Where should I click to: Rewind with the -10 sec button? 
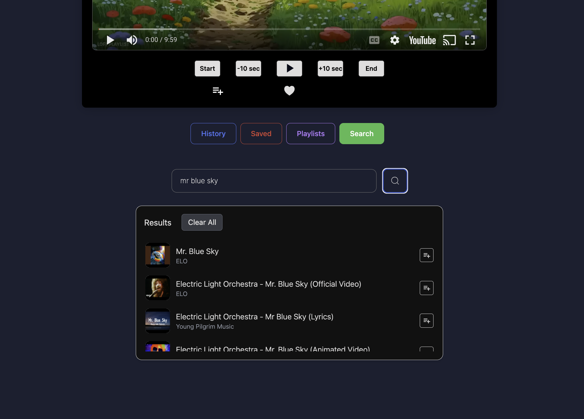(248, 69)
